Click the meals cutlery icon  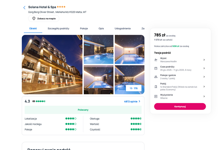point(156,97)
